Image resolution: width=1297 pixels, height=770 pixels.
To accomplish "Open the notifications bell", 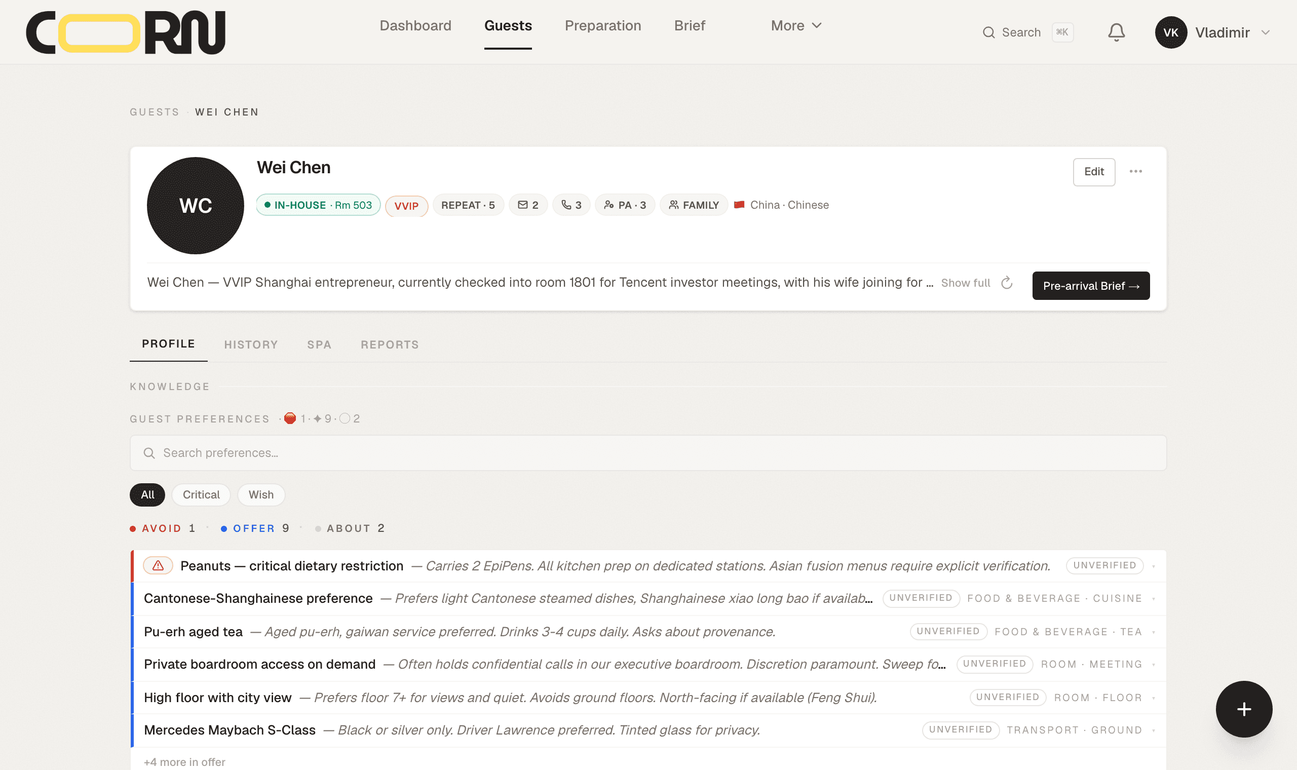I will tap(1116, 32).
